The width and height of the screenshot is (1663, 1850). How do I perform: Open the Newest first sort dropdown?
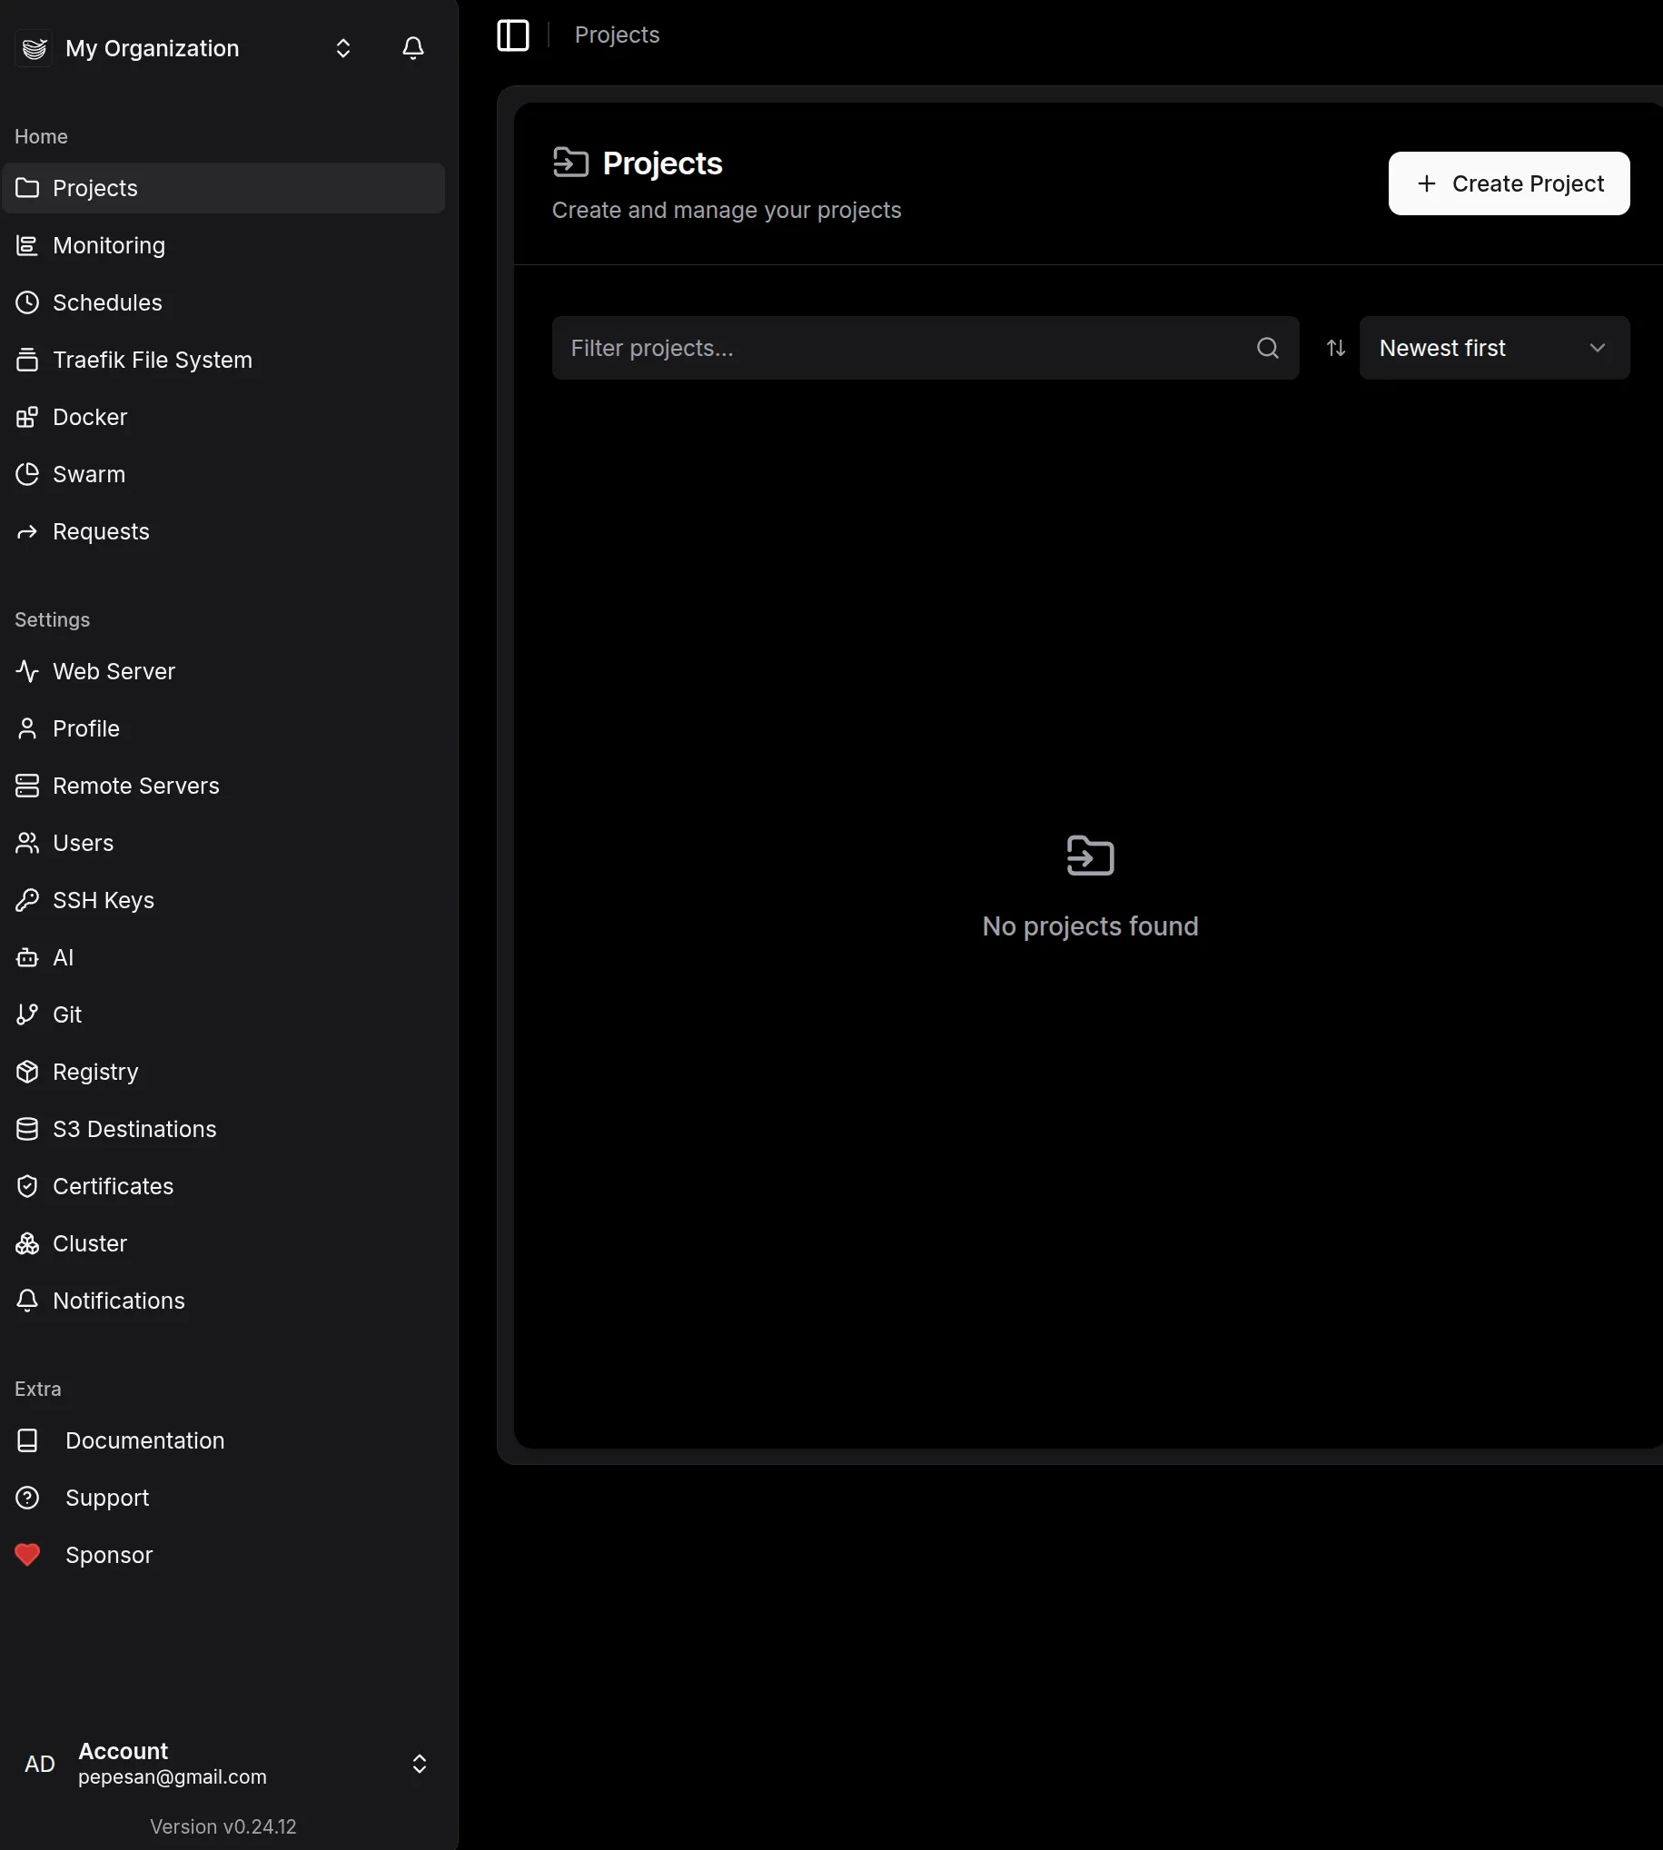[1494, 347]
